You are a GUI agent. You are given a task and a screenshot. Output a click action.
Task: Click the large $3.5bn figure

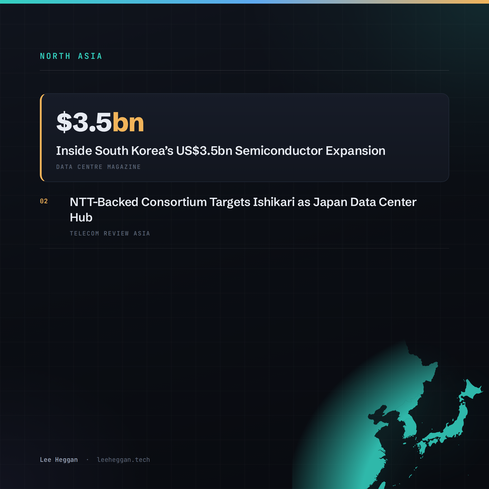coord(100,122)
